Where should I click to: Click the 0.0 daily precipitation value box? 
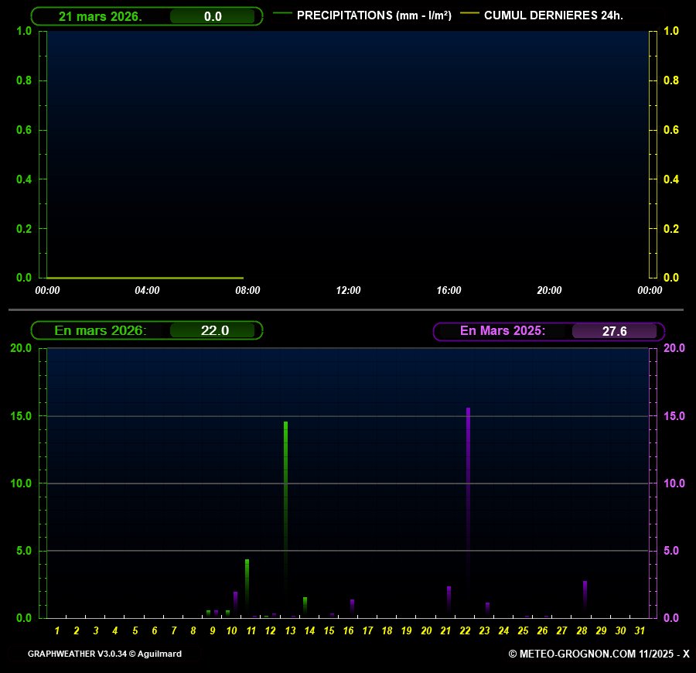pyautogui.click(x=212, y=16)
